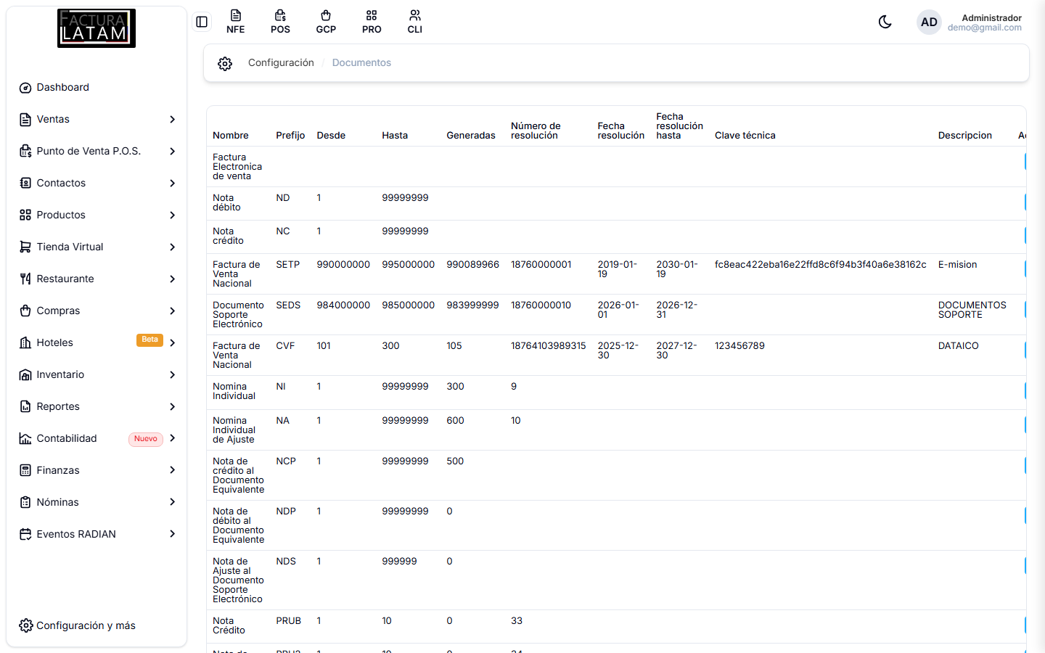Click the Hoteles building icon

coord(25,343)
